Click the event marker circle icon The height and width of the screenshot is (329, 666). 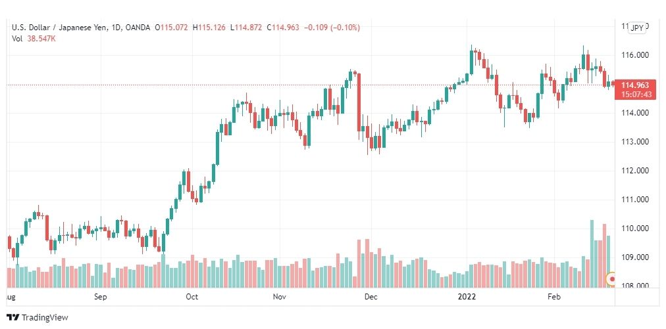pos(612,279)
